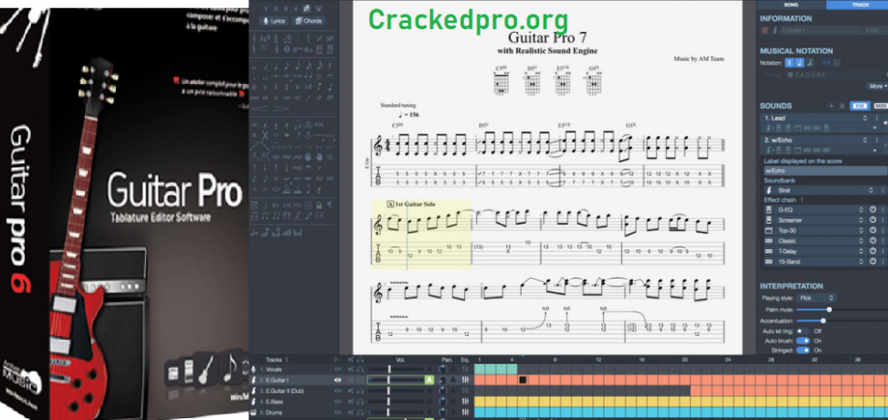Select voice 1 in the edition palette
The height and width of the screenshot is (420, 888).
point(266,8)
